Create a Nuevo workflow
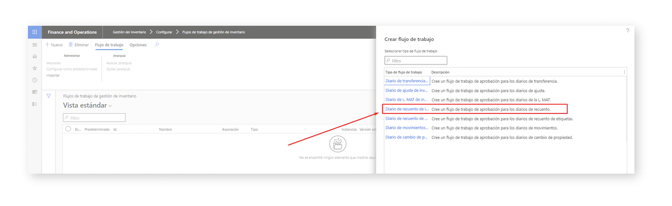 click(x=54, y=45)
